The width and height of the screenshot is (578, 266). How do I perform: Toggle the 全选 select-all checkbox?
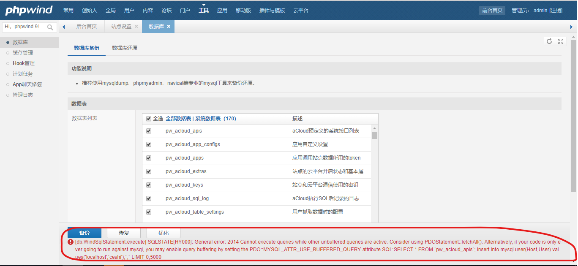149,119
